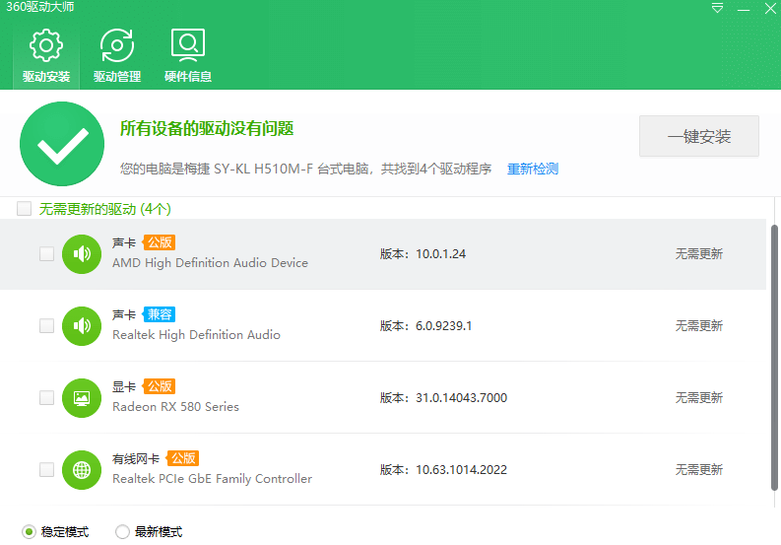Image resolution: width=781 pixels, height=545 pixels.
Task: Click 无需更新 on the Radeon row
Action: tap(699, 397)
